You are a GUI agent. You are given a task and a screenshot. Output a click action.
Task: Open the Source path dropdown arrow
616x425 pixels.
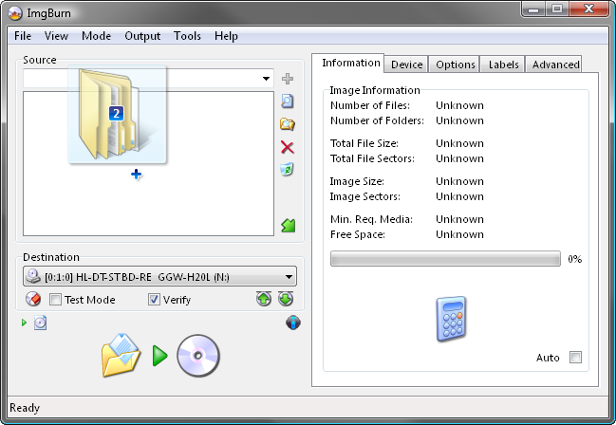(267, 79)
